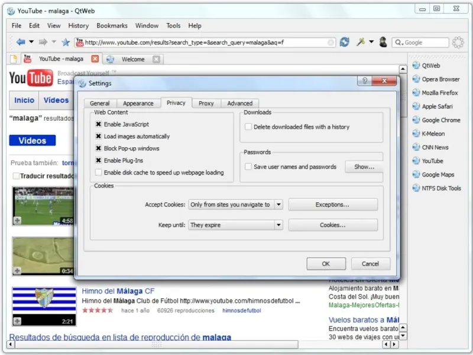Confirm settings with OK
Screen dimensions: 473x355
tap(326, 263)
